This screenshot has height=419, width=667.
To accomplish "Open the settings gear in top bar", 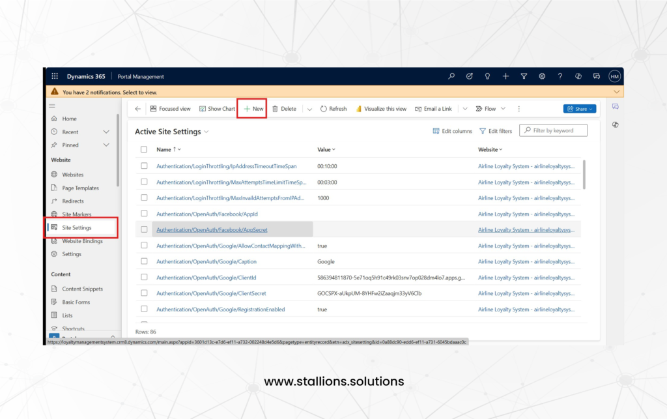I will [x=542, y=76].
